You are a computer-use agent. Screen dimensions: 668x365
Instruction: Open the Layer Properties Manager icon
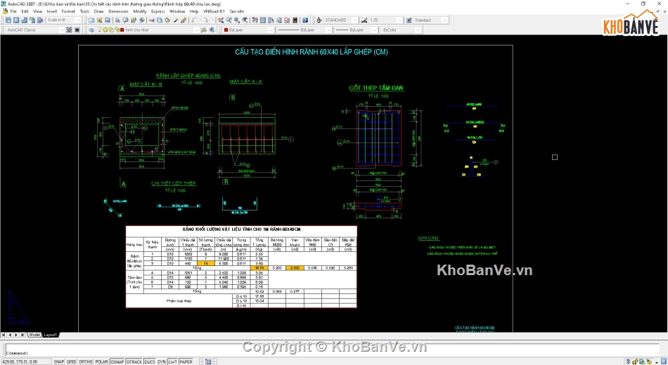tap(91, 29)
